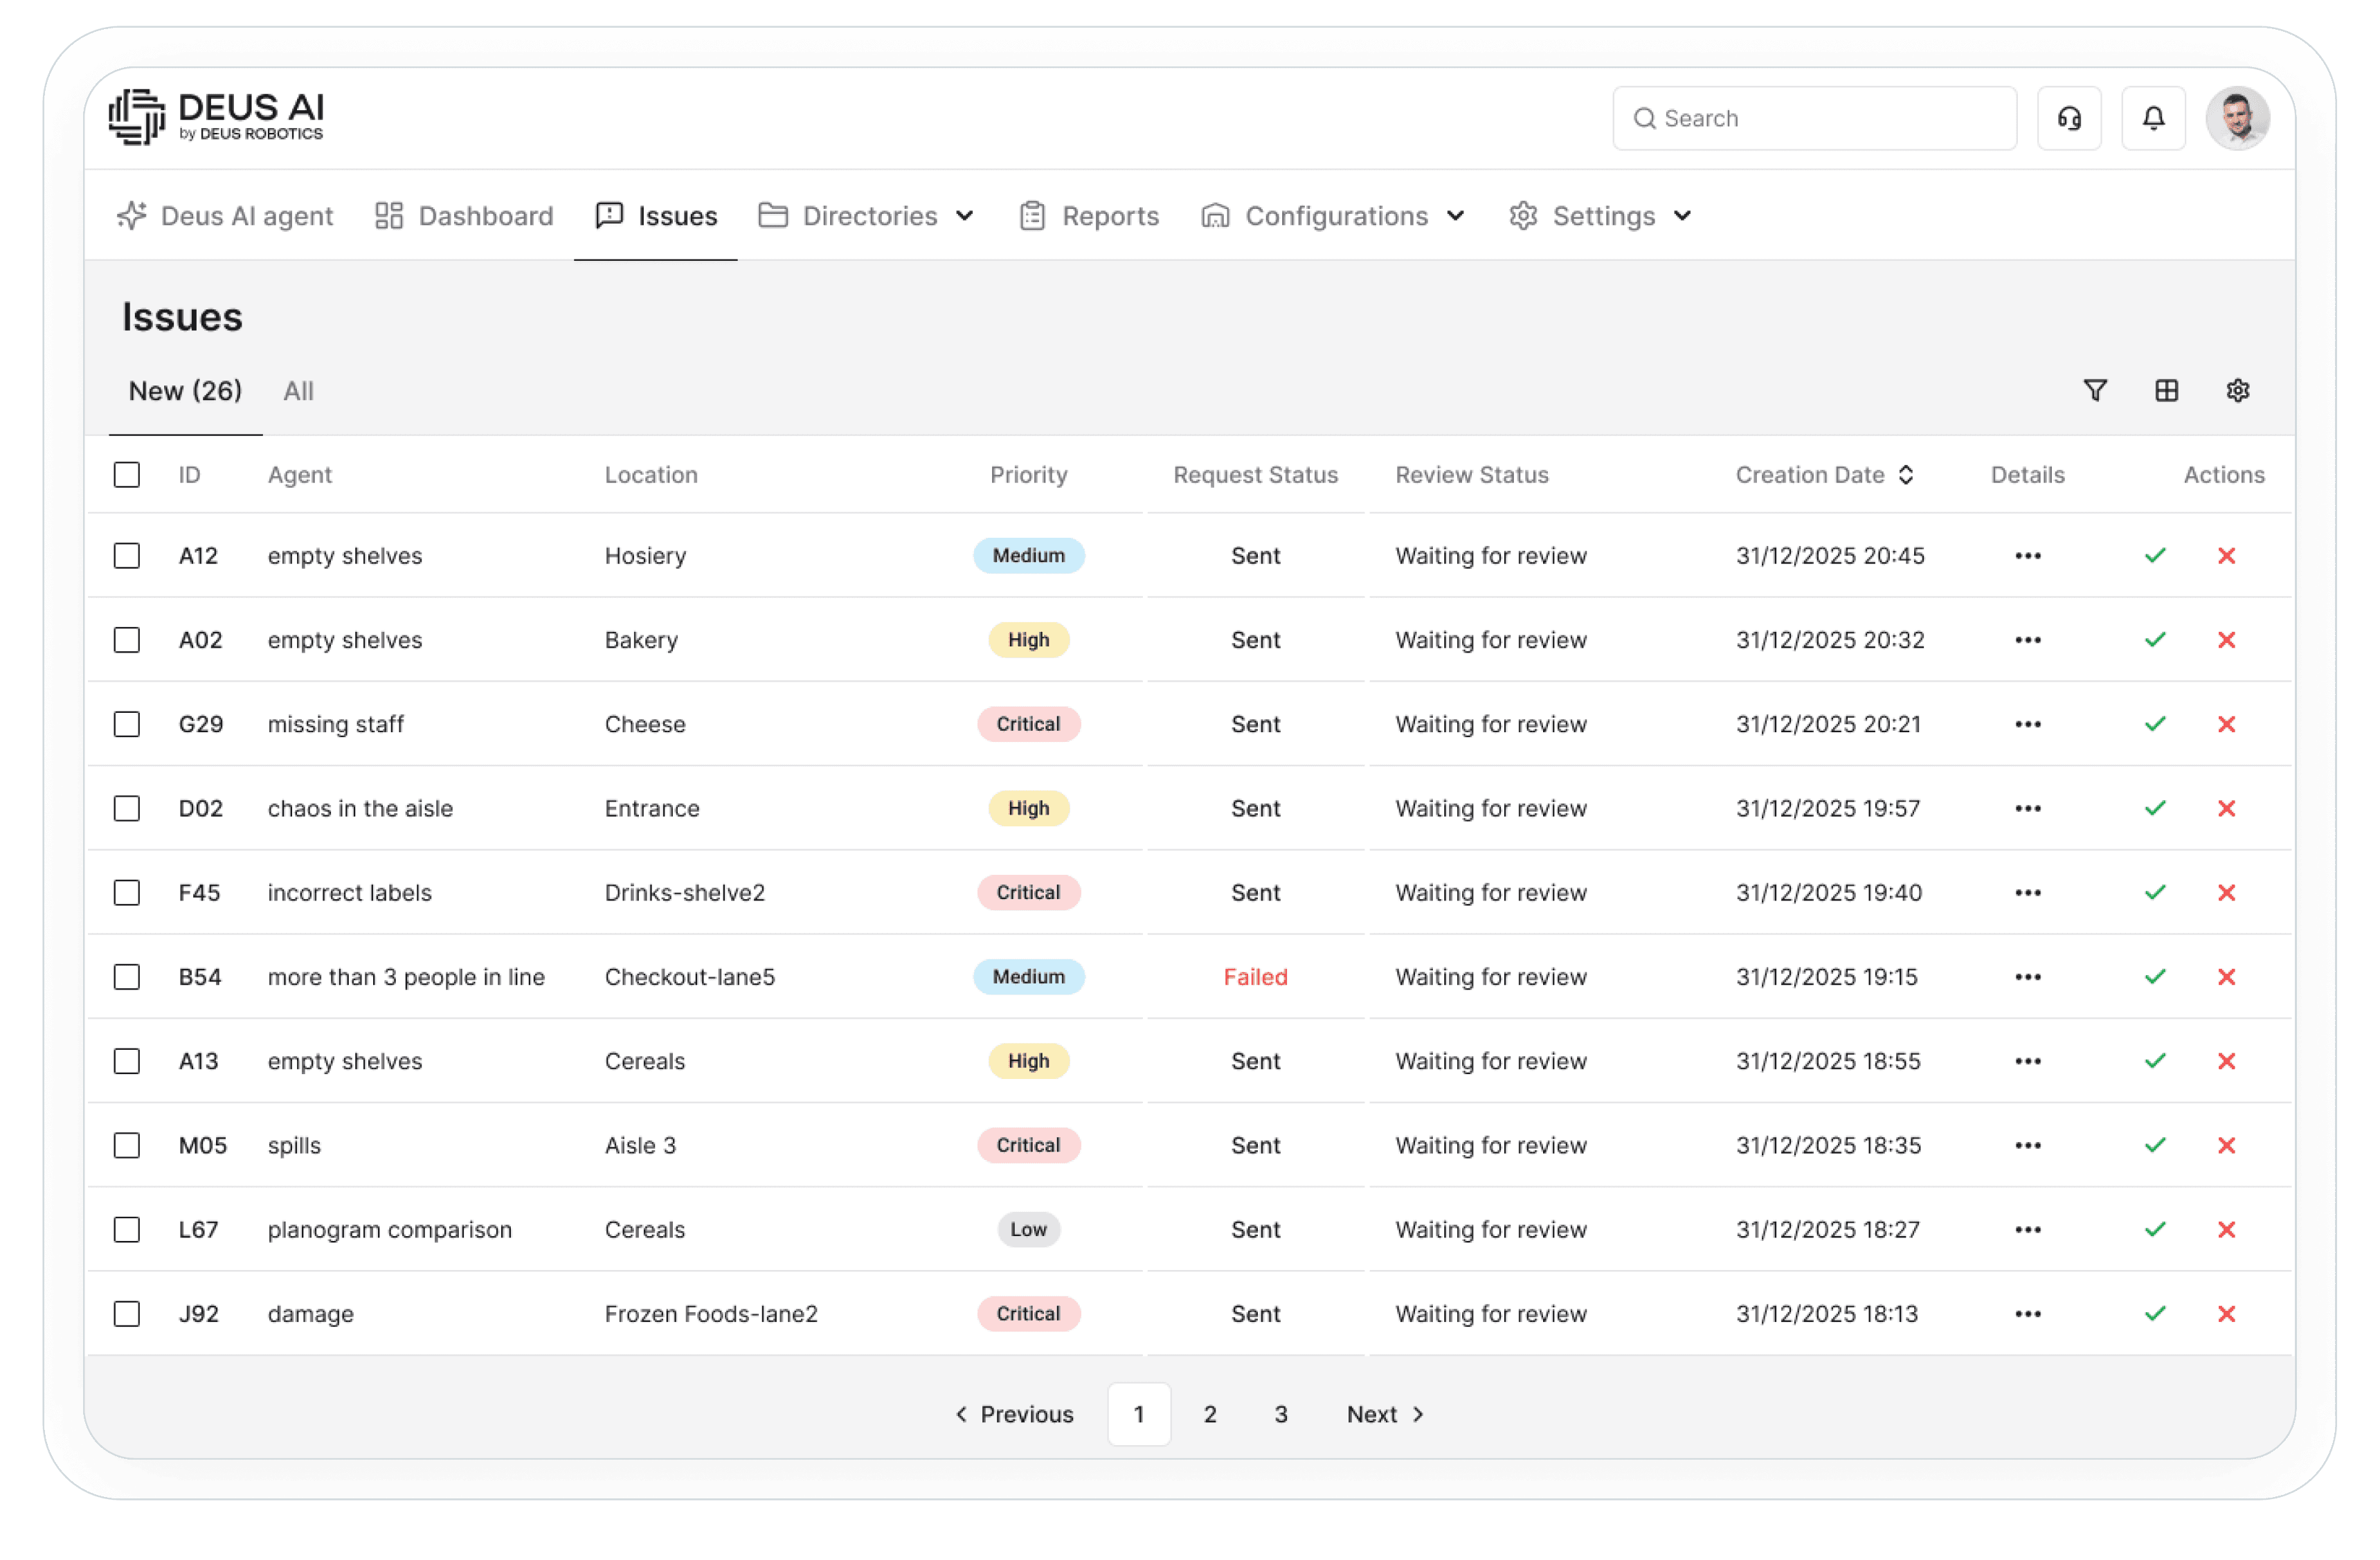This screenshot has width=2380, height=1560.
Task: Select all rows with header checkbox
Action: coord(127,475)
